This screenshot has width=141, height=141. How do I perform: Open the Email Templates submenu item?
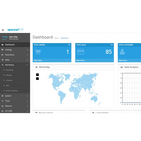(12, 91)
